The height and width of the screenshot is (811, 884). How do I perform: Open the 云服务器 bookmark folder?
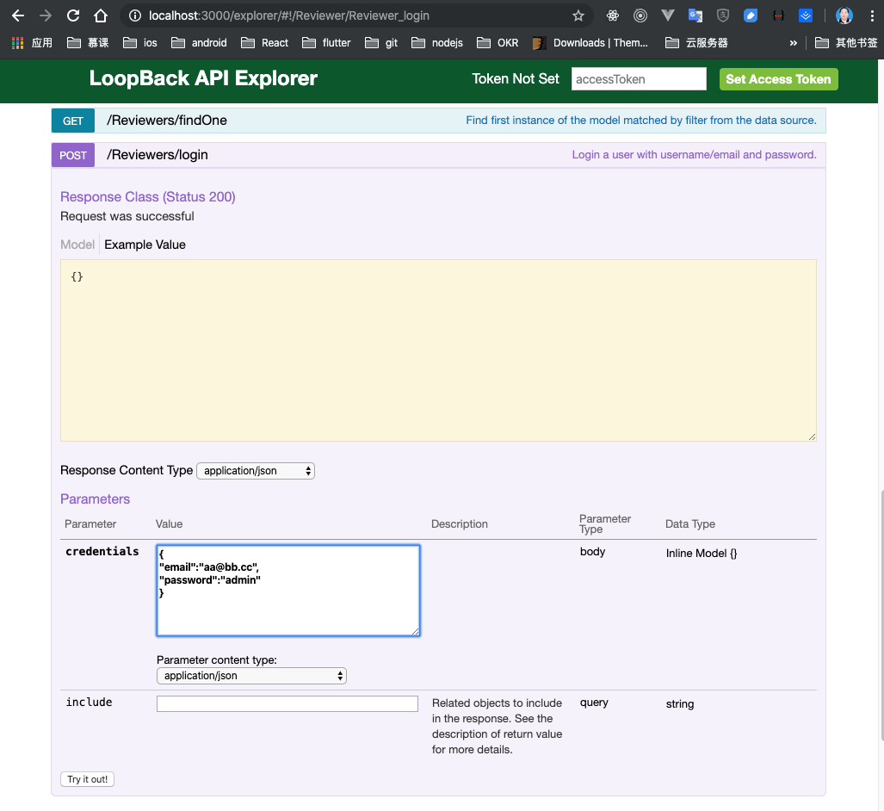696,43
